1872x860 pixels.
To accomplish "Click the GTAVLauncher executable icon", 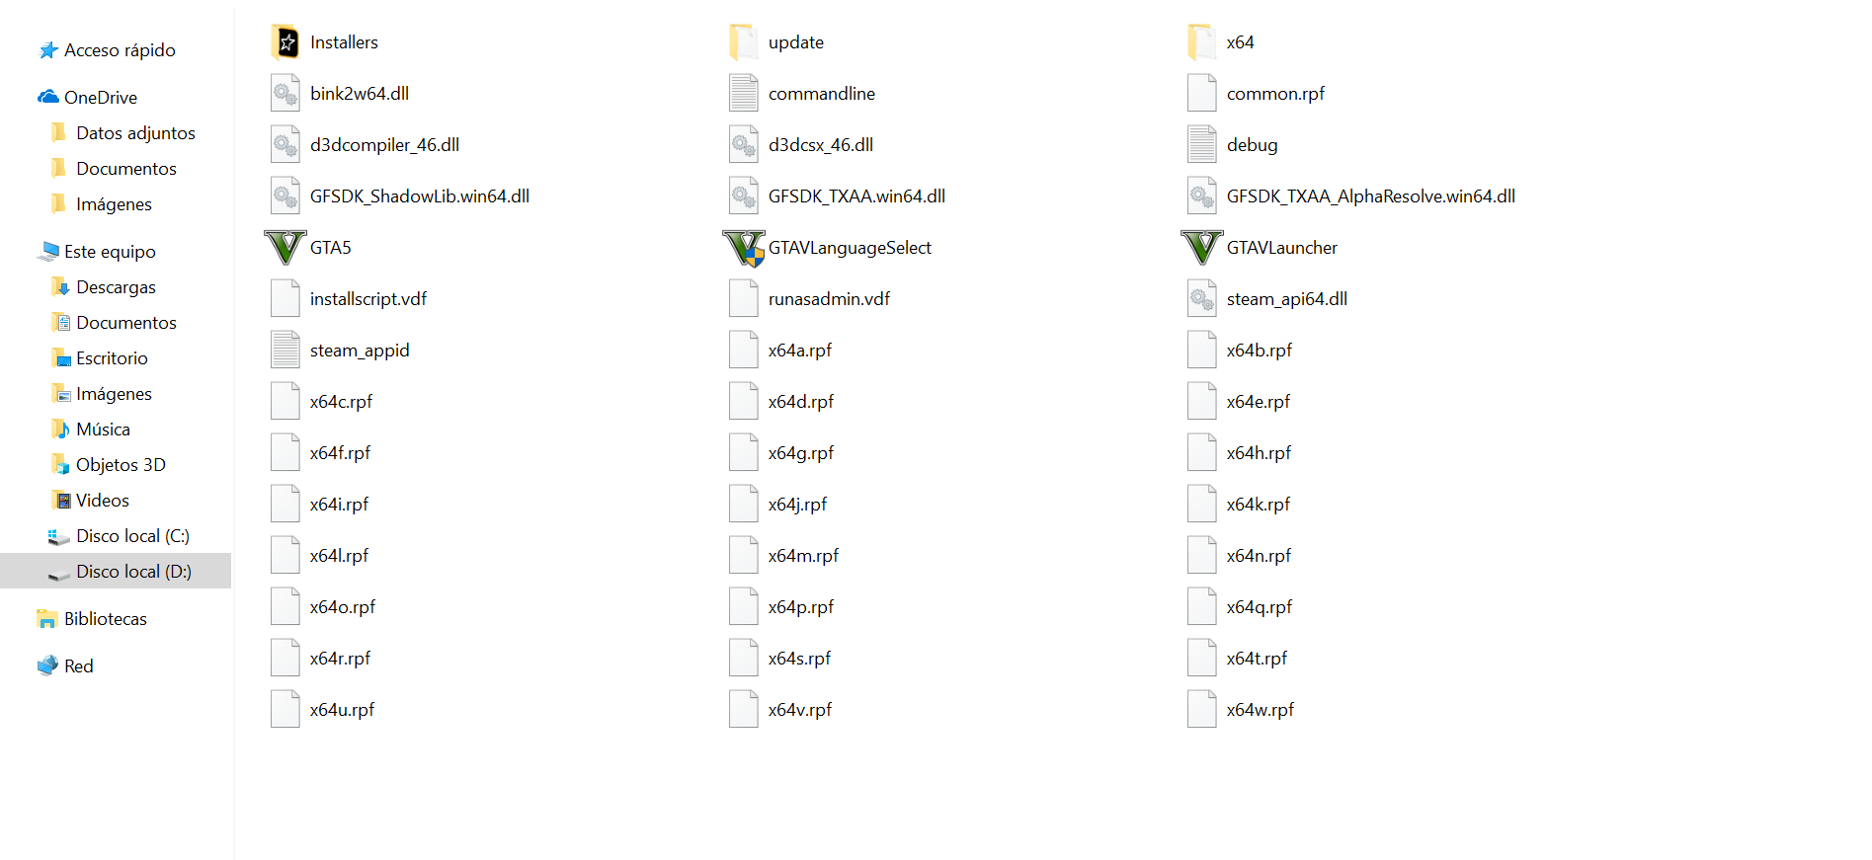I will click(x=1202, y=248).
